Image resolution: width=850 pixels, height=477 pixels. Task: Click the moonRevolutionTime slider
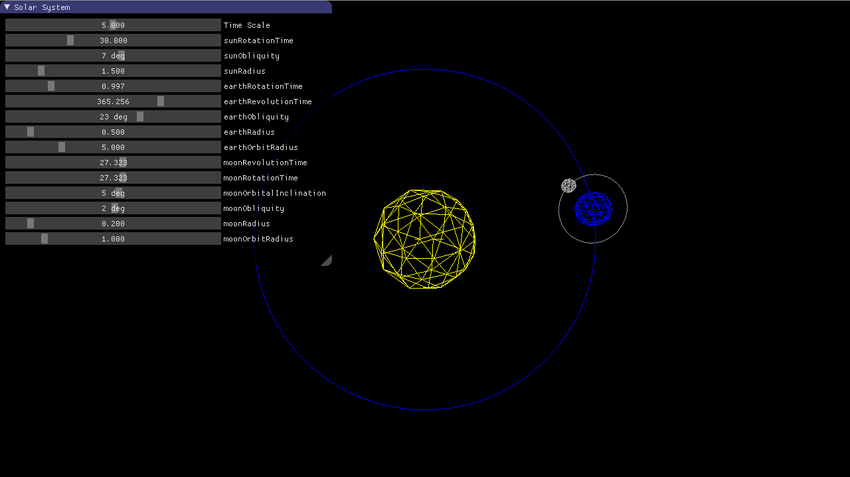click(x=113, y=163)
